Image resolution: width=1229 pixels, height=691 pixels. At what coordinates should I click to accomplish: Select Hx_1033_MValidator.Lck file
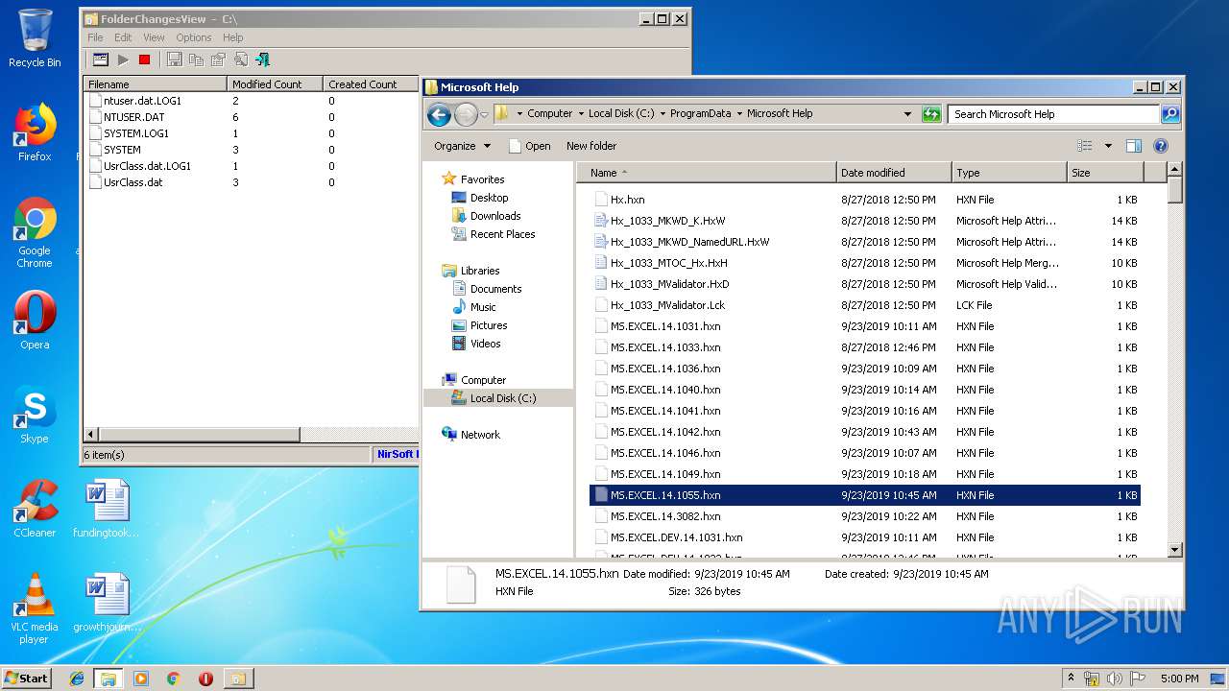pos(865,305)
